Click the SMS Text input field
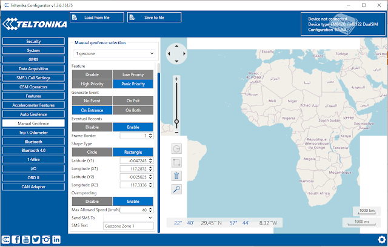This screenshot has height=247, width=388. tap(129, 226)
